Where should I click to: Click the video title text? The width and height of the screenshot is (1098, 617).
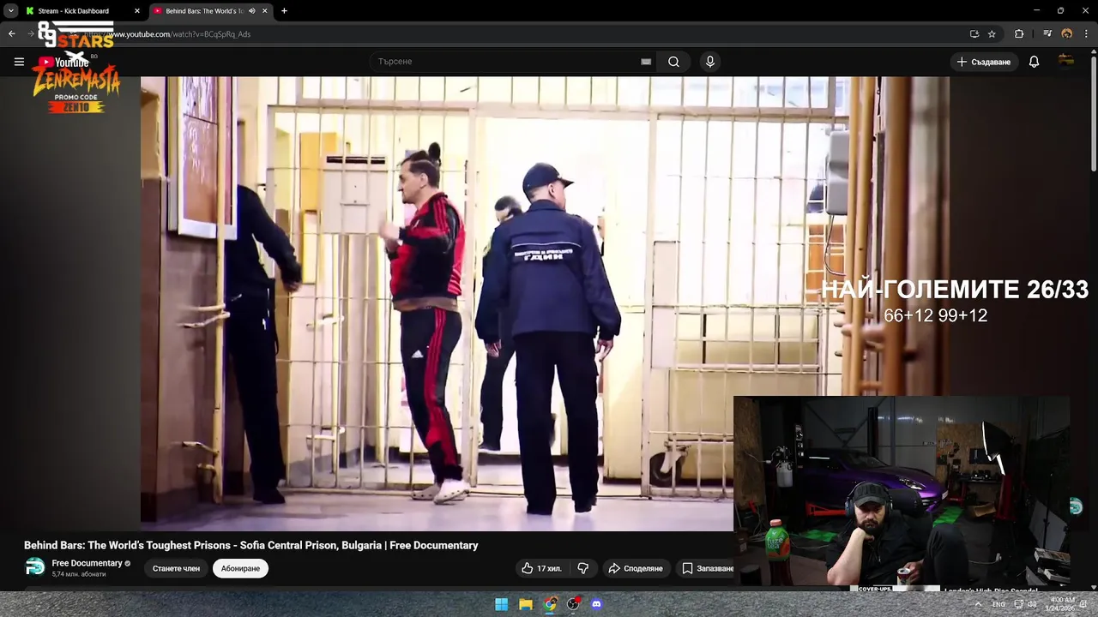250,545
